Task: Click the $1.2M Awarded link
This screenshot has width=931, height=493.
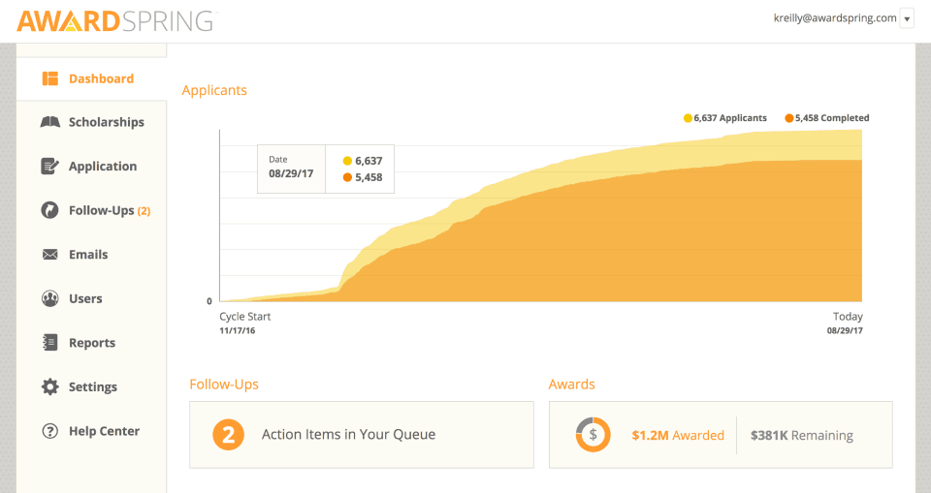Action: pyautogui.click(x=678, y=436)
